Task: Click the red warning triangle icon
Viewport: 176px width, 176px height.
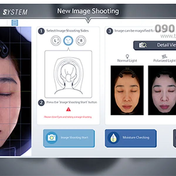Action: click(x=68, y=109)
